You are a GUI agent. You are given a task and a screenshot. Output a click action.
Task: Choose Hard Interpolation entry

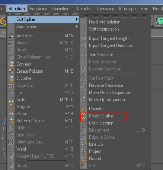click(105, 22)
